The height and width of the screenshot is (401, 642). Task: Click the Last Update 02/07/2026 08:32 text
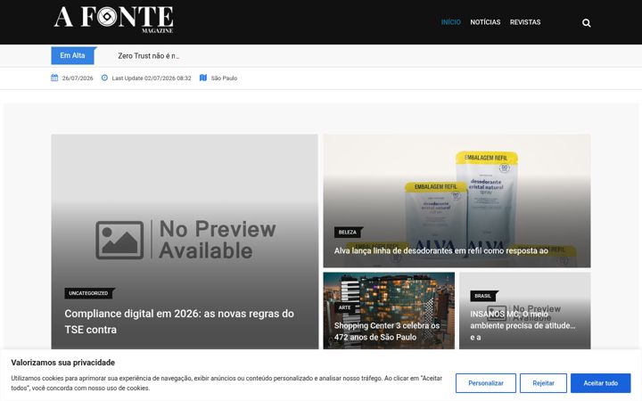(152, 78)
